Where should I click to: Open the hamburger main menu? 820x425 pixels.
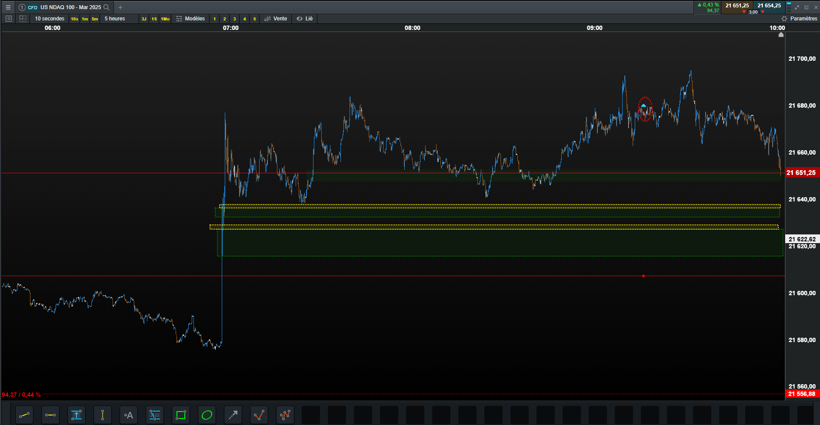coord(8,7)
